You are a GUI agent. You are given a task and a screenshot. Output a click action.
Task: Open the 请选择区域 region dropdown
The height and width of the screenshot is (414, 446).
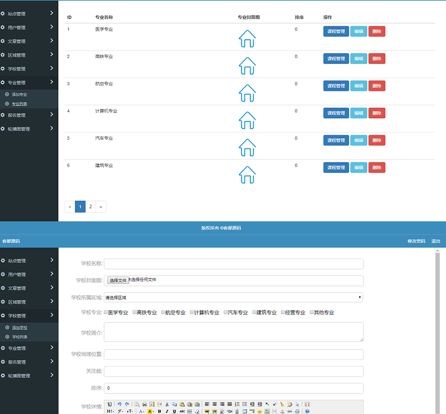coord(233,297)
